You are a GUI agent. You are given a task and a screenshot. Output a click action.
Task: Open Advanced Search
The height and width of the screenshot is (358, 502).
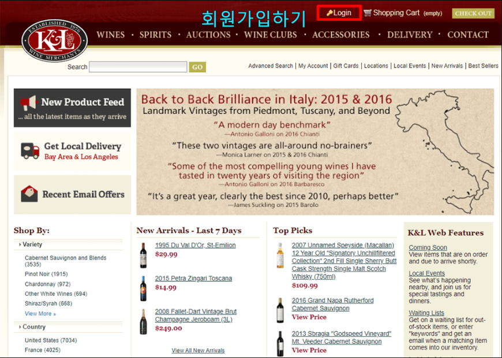pos(271,66)
